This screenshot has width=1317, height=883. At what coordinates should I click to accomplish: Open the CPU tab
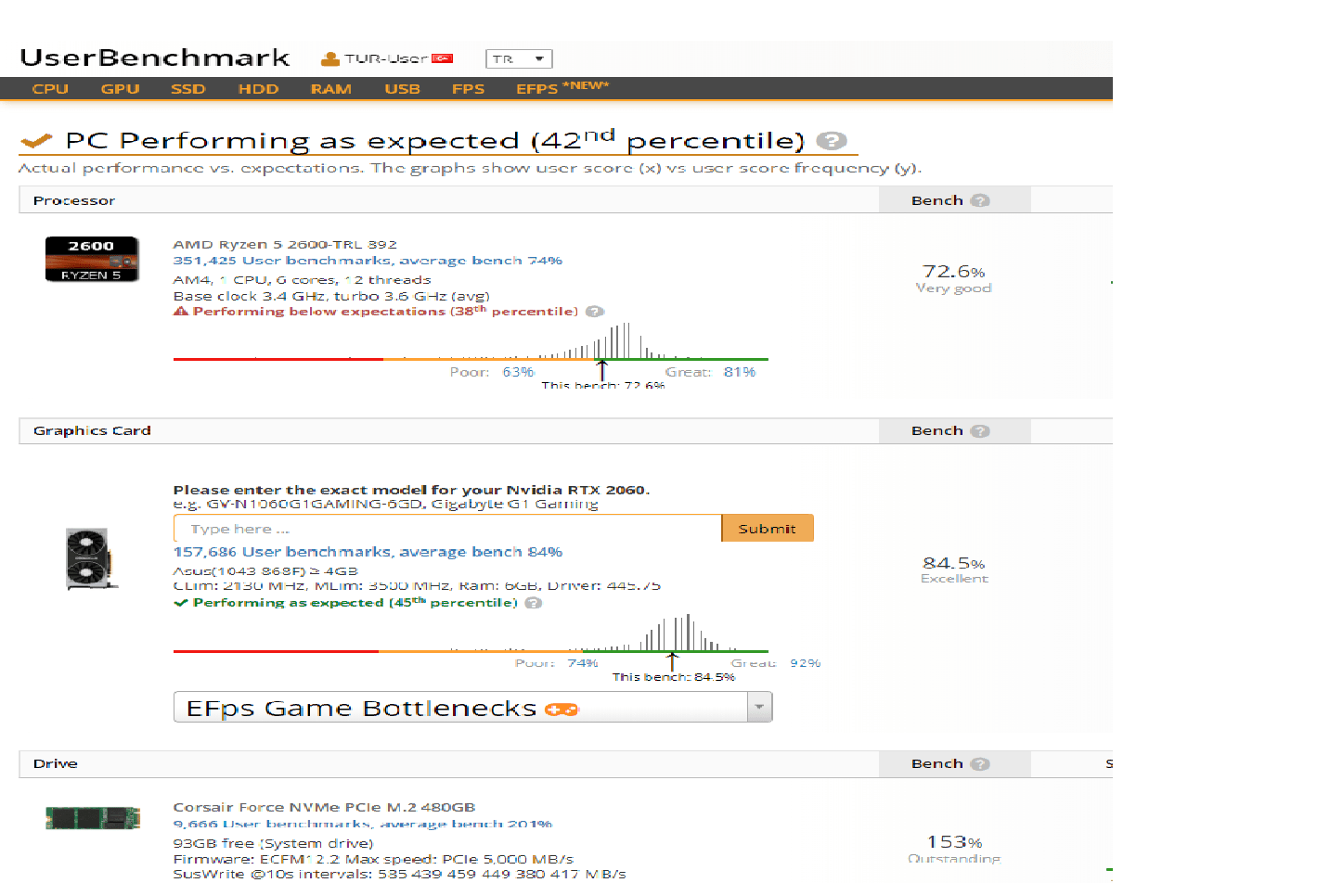(50, 89)
